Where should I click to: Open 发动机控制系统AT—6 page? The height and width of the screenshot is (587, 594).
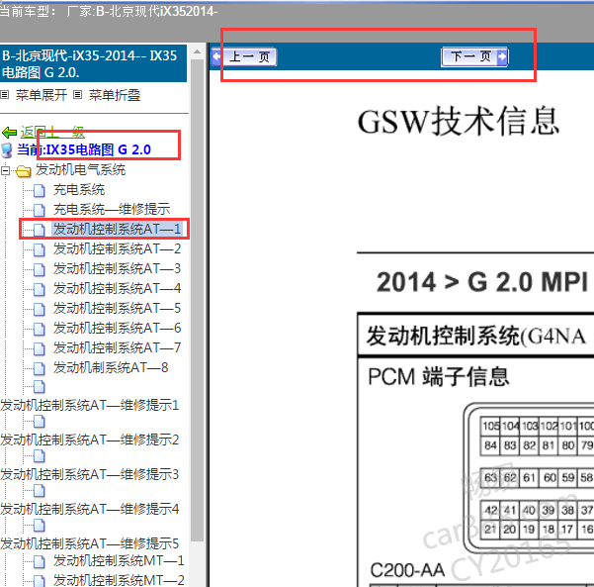click(117, 328)
